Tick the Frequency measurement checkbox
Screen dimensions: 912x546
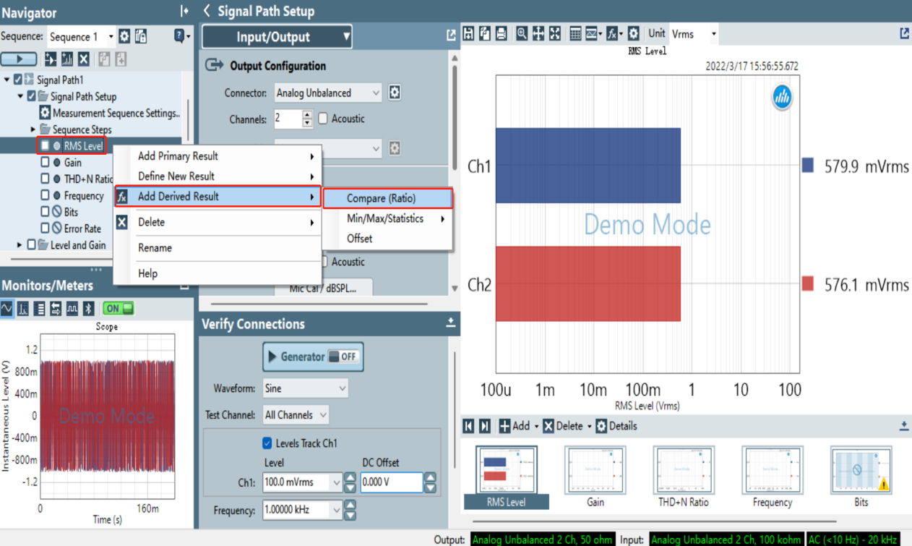46,195
